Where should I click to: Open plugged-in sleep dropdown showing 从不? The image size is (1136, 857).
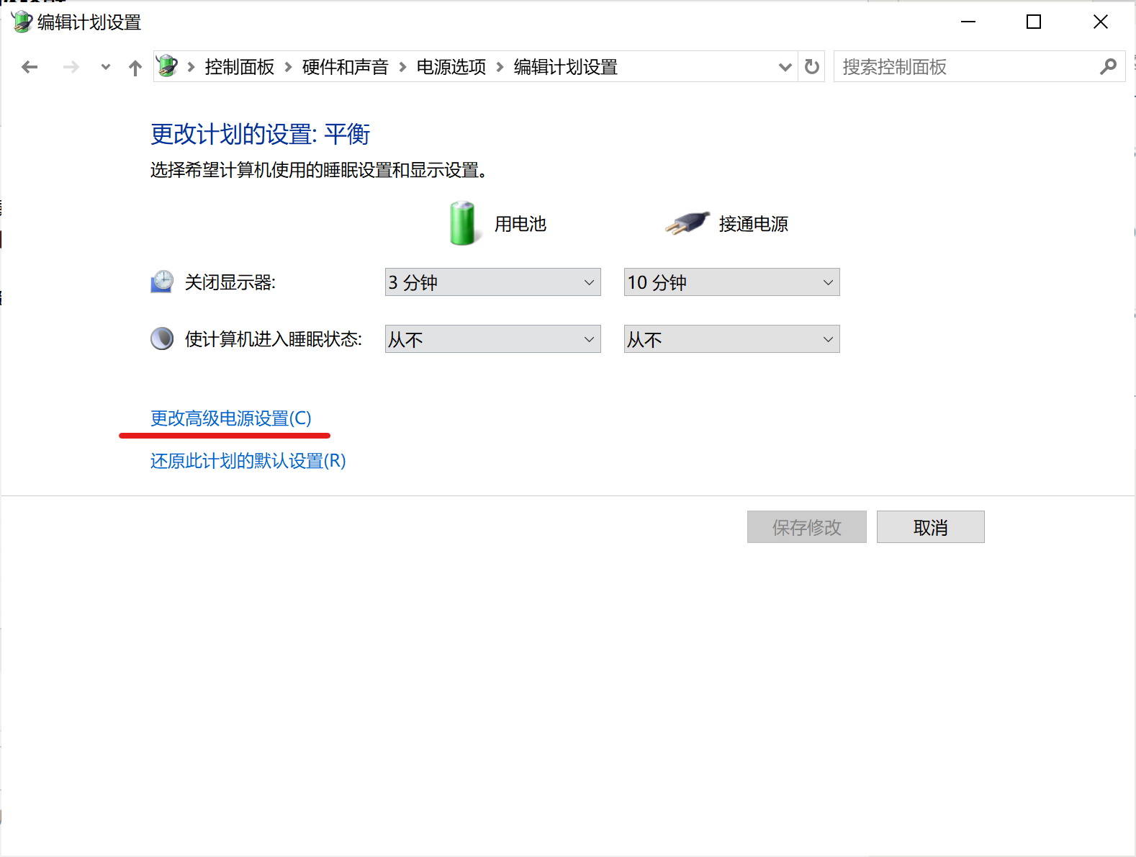(x=732, y=339)
